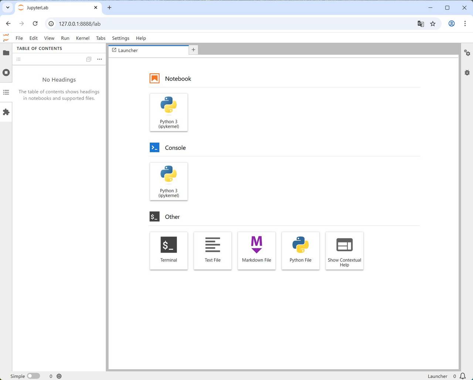The height and width of the screenshot is (380, 473).
Task: Open Chrome profile icon
Action: pos(452,24)
